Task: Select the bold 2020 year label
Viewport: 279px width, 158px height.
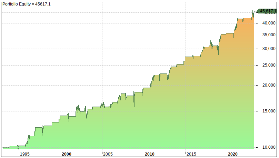Action: [233, 154]
